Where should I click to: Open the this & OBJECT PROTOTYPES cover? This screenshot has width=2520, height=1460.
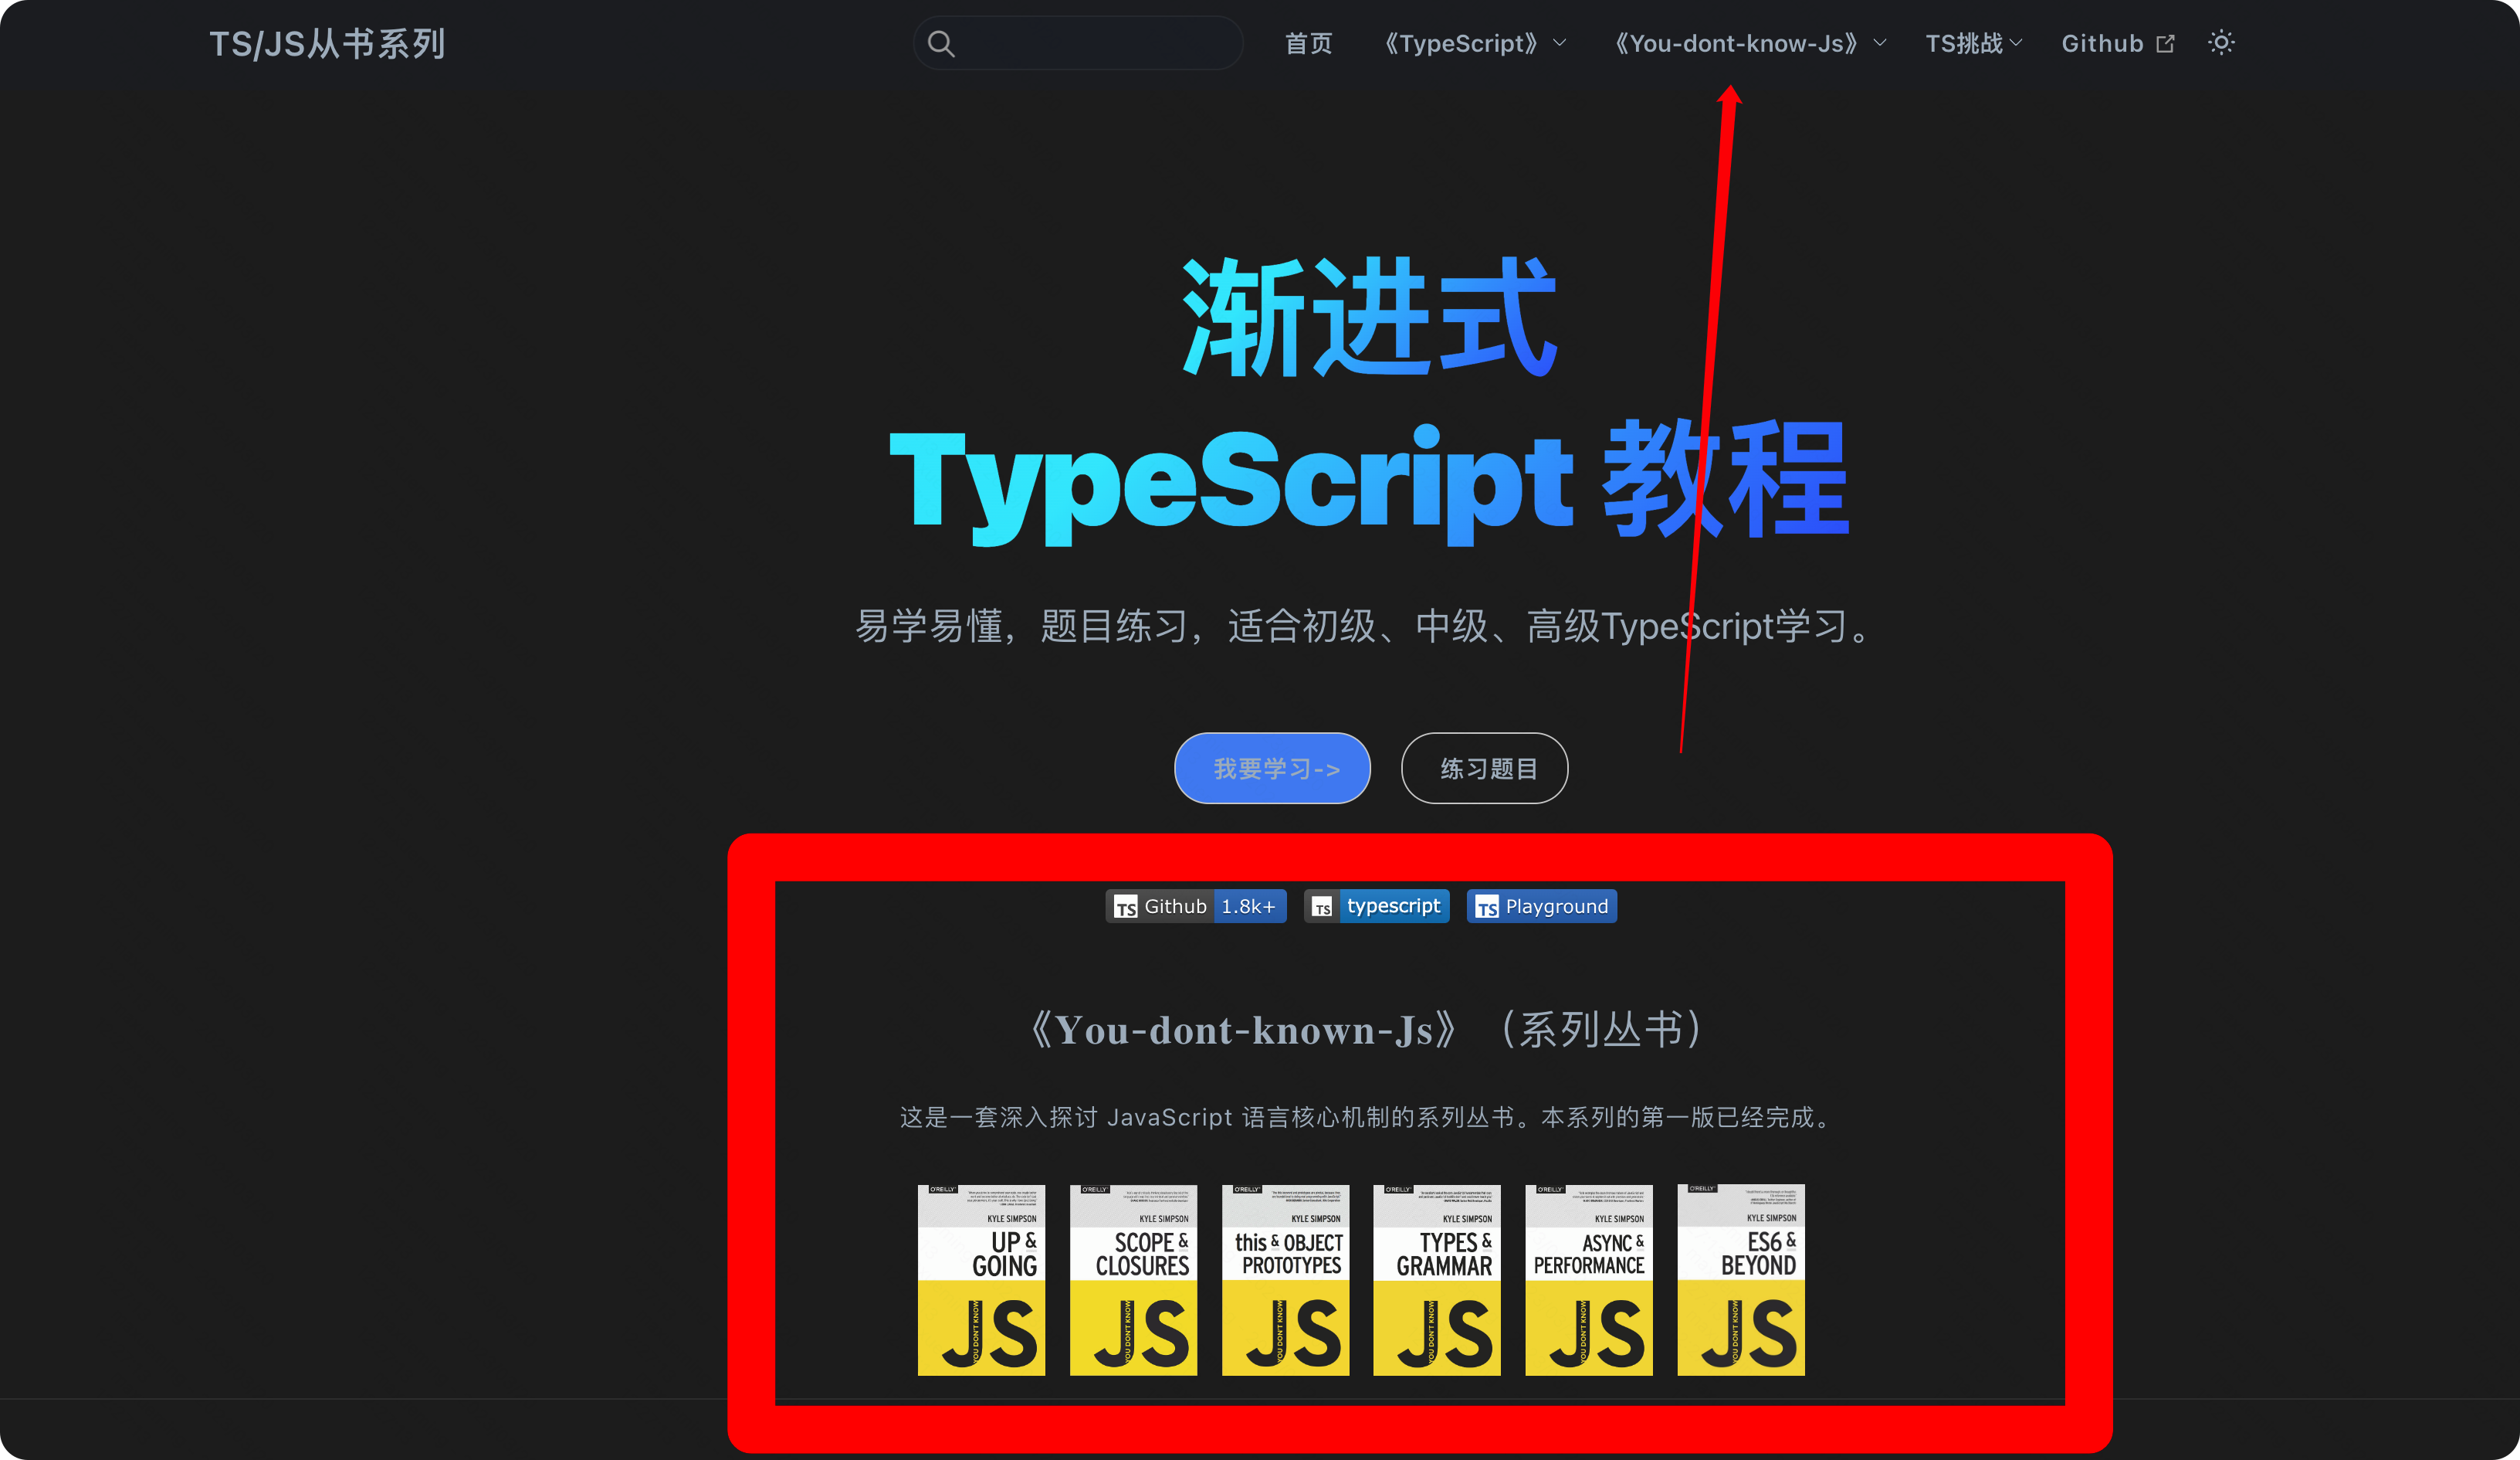click(1285, 1280)
